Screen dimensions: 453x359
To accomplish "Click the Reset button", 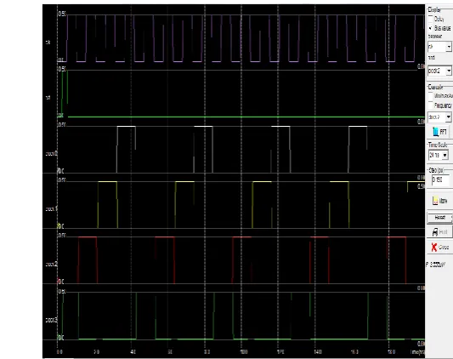I will [439, 217].
